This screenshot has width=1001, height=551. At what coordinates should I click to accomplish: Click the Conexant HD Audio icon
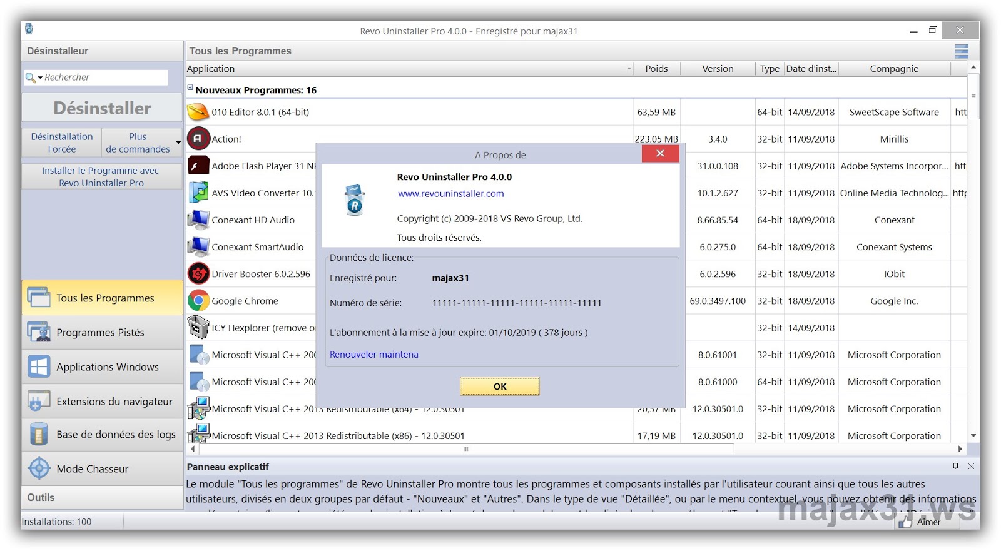(x=198, y=220)
